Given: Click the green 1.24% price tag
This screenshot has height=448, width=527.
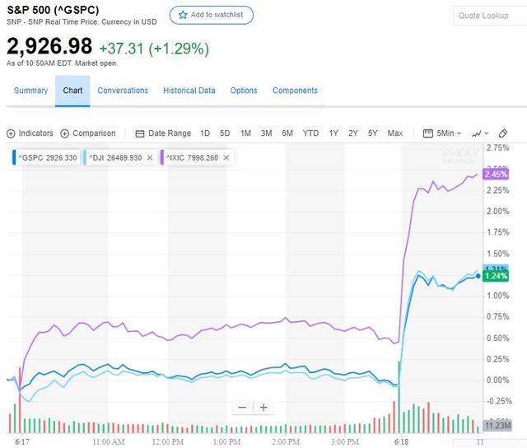Looking at the screenshot, I should [x=496, y=276].
